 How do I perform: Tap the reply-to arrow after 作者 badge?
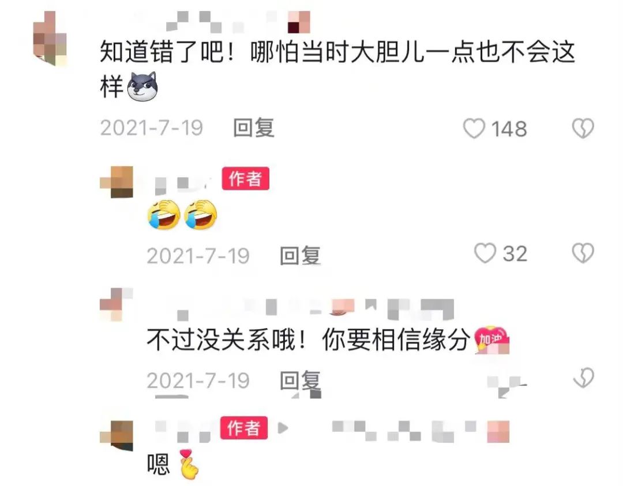283,428
